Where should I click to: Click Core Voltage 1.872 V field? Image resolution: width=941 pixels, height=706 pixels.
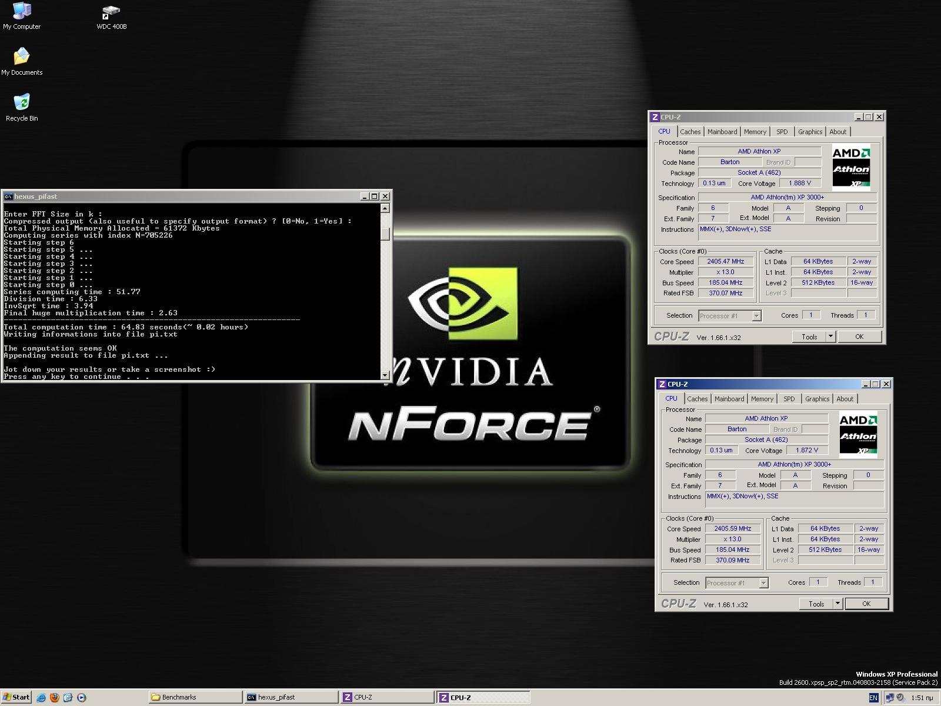pyautogui.click(x=807, y=450)
